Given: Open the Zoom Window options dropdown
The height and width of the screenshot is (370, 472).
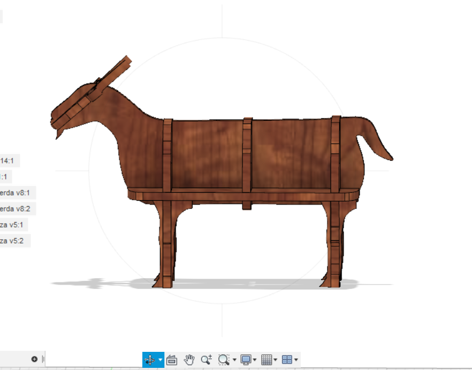Looking at the screenshot, I should click(x=234, y=359).
